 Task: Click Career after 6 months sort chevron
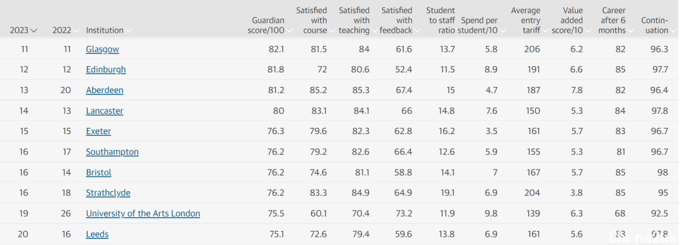(x=630, y=31)
